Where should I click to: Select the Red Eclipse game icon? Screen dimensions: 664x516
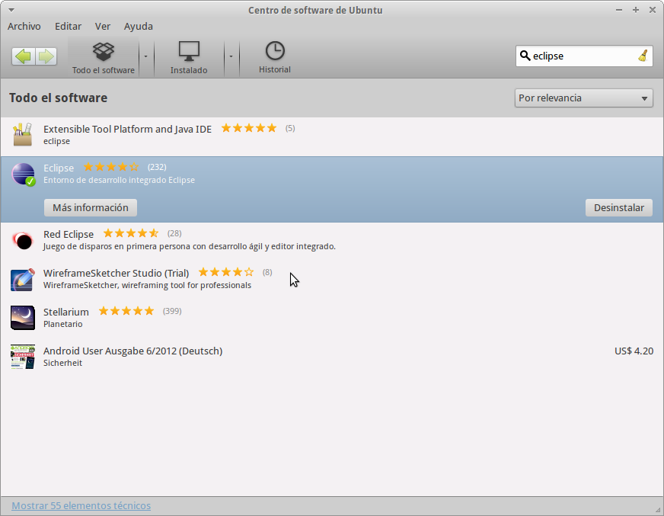coord(23,241)
